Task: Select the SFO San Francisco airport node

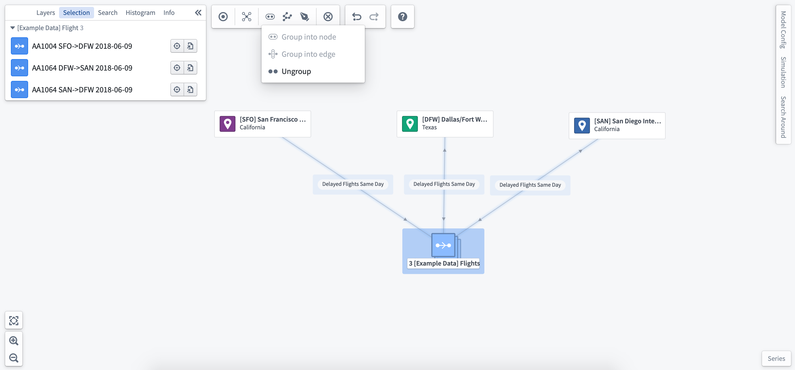Action: pyautogui.click(x=263, y=124)
